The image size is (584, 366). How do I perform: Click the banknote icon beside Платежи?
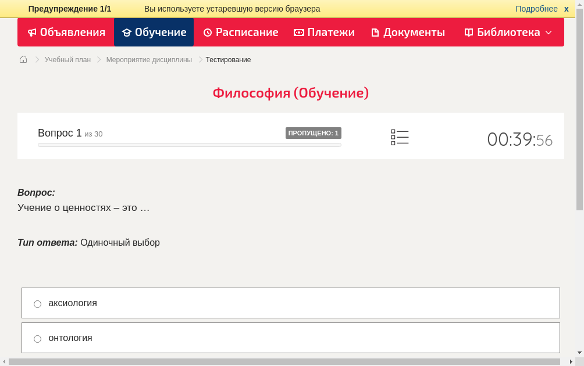tap(299, 33)
